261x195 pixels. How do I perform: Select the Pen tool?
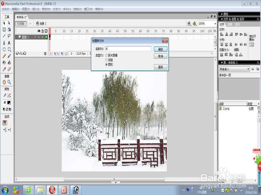pos(4,43)
